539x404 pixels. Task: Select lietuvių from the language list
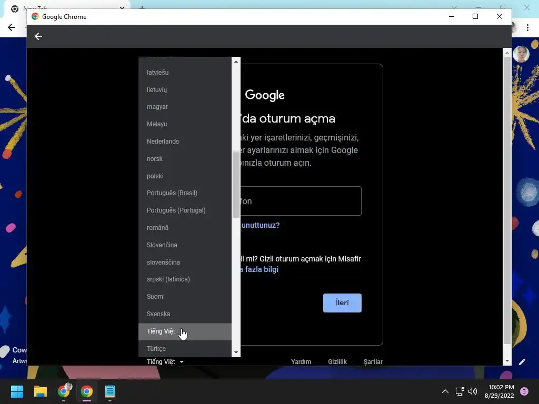point(185,89)
